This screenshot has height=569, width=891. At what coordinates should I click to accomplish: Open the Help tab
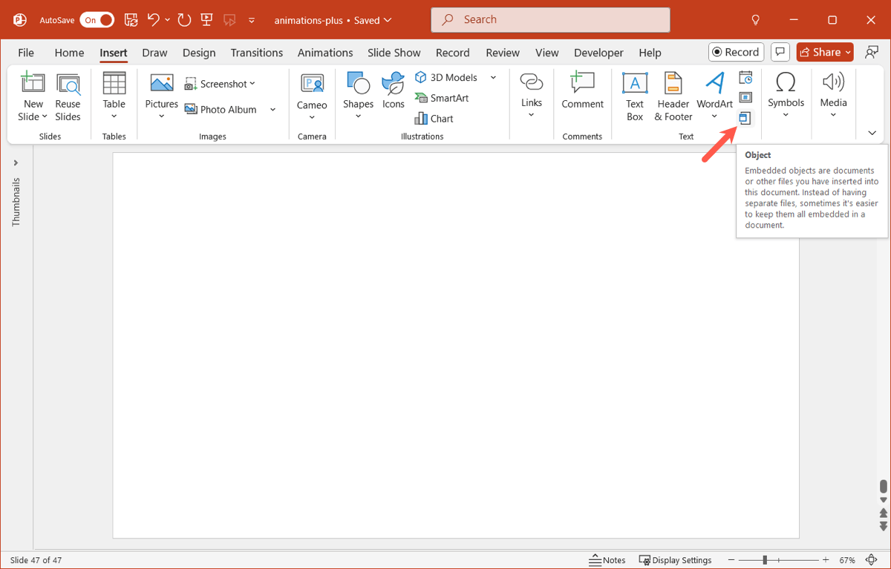tap(650, 53)
